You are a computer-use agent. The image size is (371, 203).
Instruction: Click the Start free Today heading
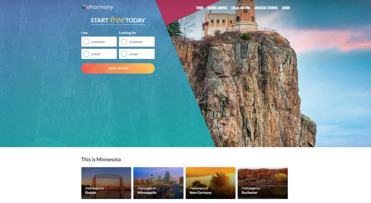coord(118,20)
